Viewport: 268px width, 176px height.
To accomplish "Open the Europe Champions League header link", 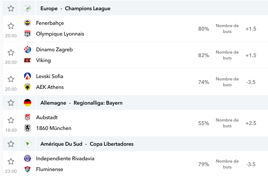I will [x=75, y=8].
